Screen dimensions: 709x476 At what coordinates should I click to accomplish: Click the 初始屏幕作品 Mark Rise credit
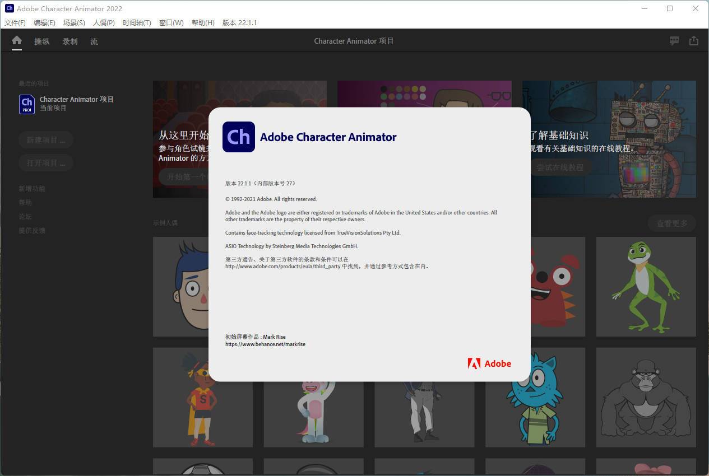coord(256,337)
